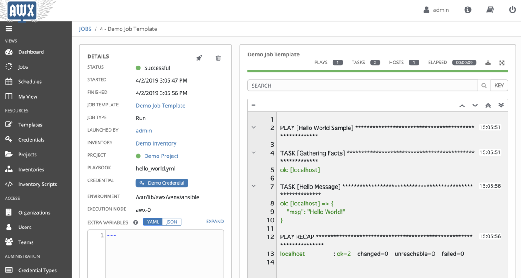The width and height of the screenshot is (521, 278).
Task: Click the PLAYS count badge
Action: click(338, 63)
